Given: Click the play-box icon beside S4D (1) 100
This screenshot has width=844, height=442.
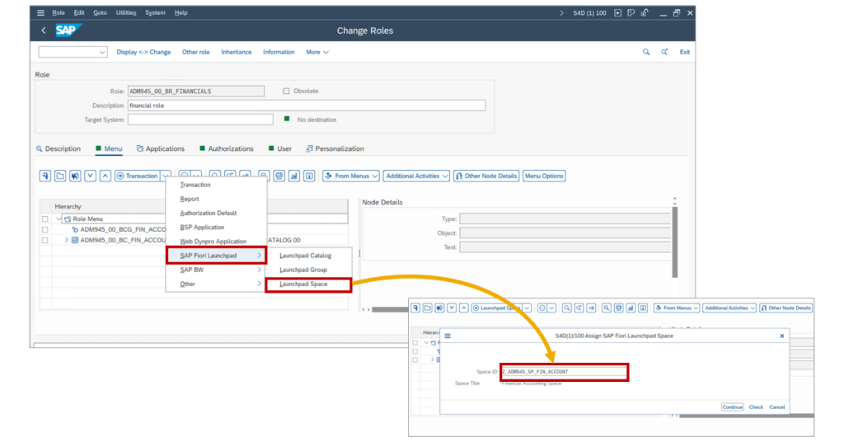Looking at the screenshot, I should point(618,13).
